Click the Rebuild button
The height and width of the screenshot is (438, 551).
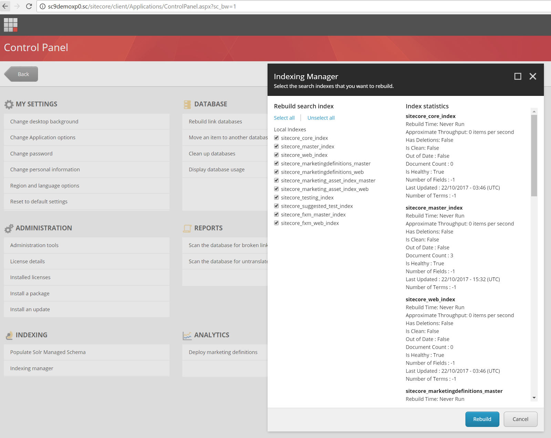click(482, 419)
